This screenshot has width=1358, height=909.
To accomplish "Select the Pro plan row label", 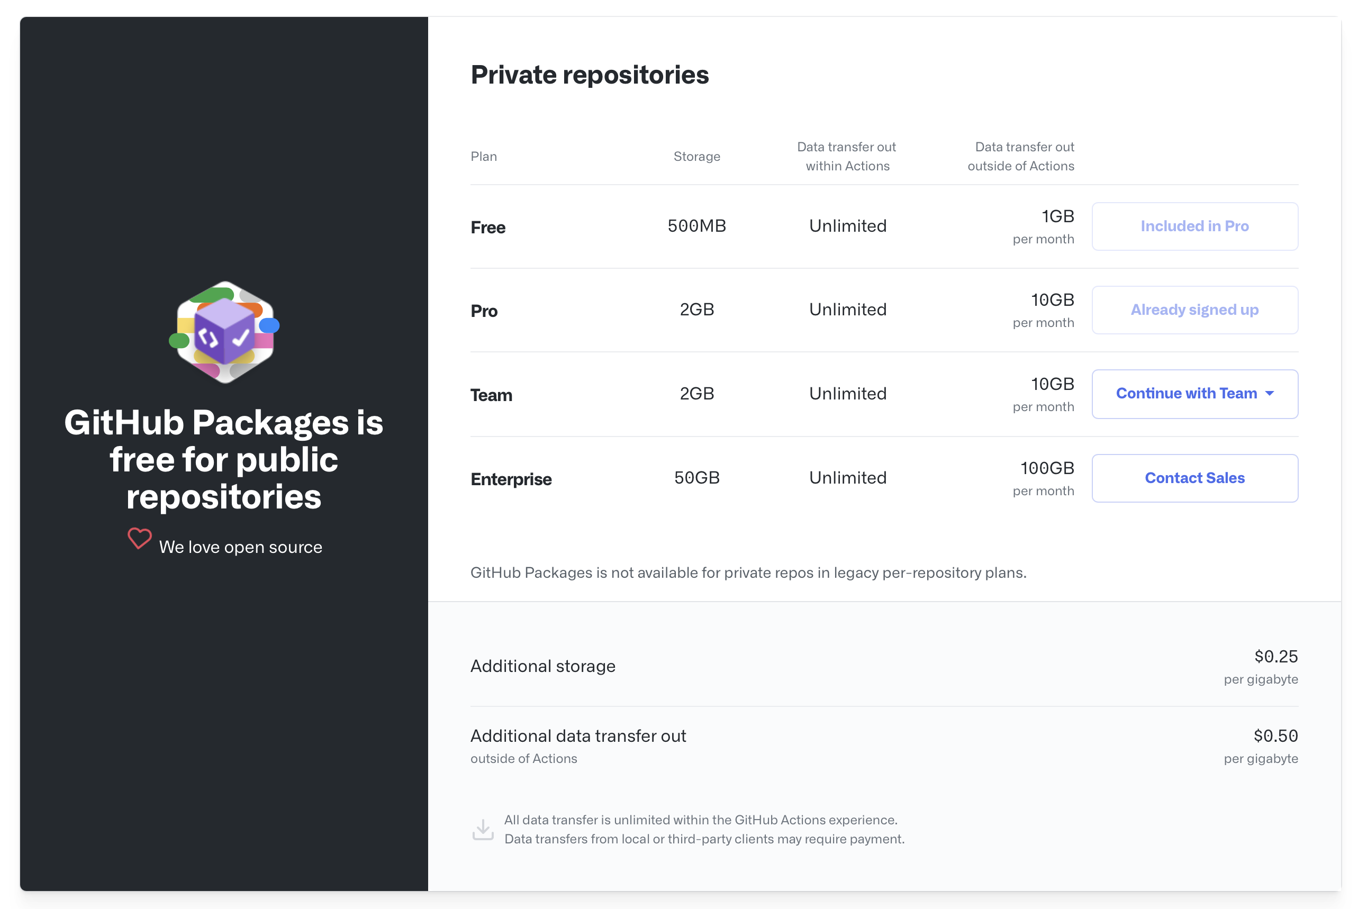I will tap(484, 311).
